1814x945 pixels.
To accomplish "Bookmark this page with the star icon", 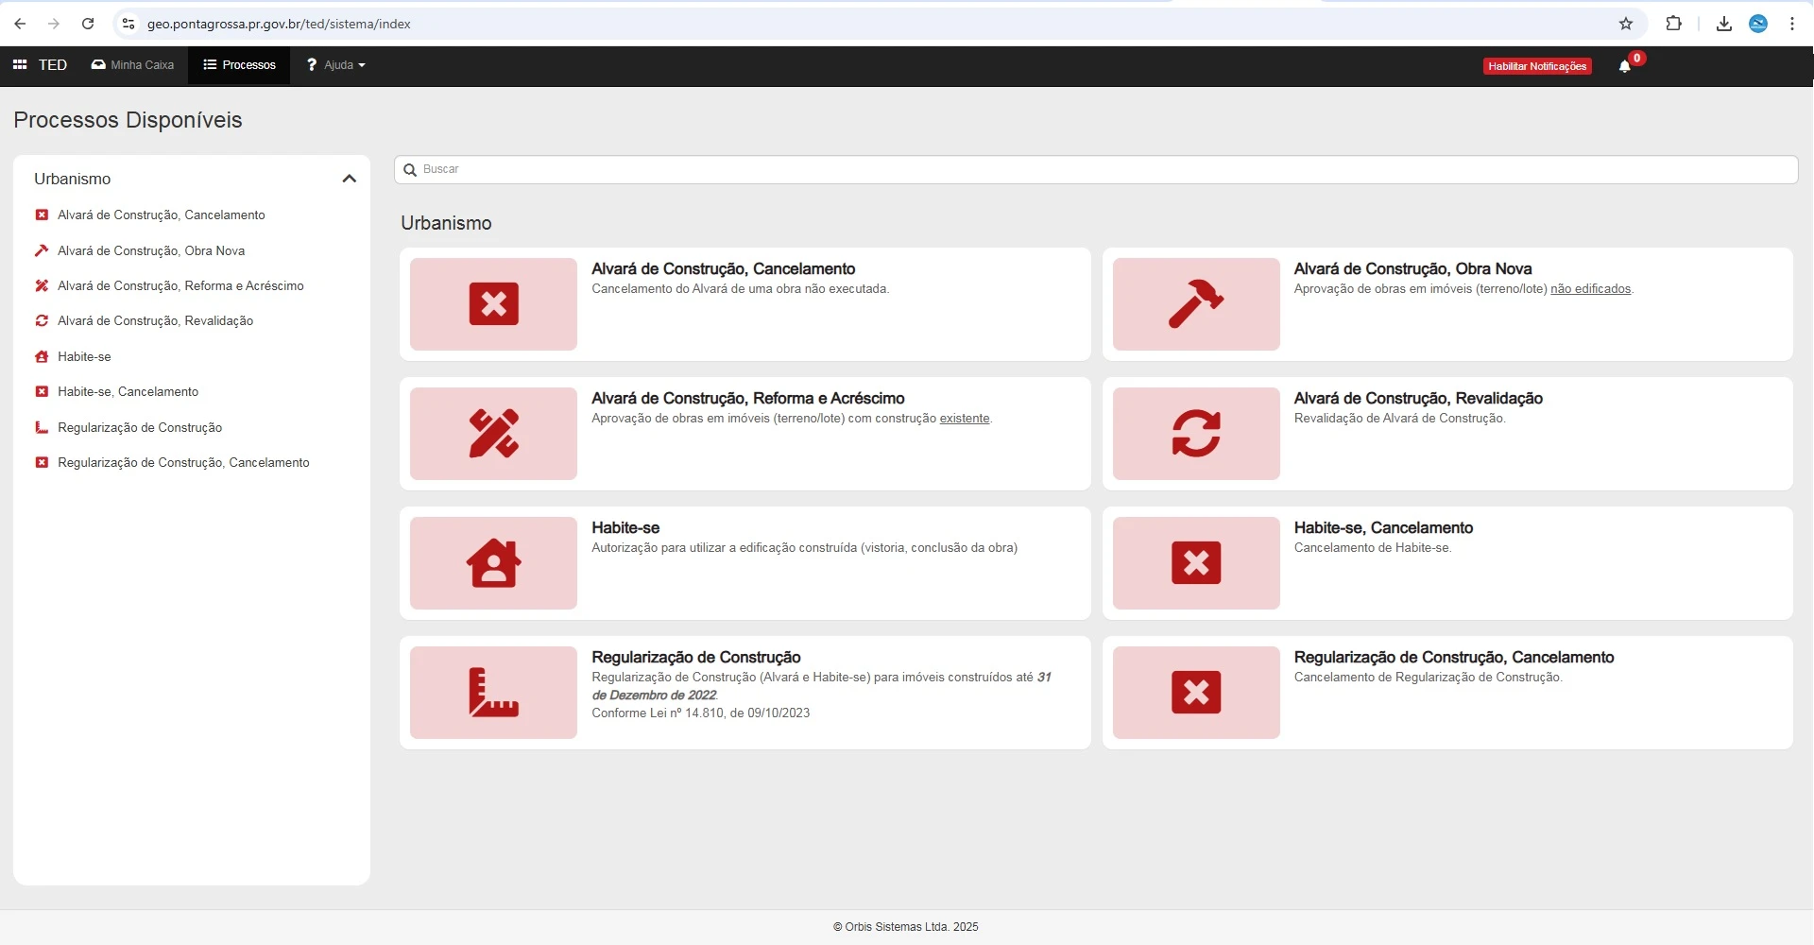I will tap(1625, 24).
